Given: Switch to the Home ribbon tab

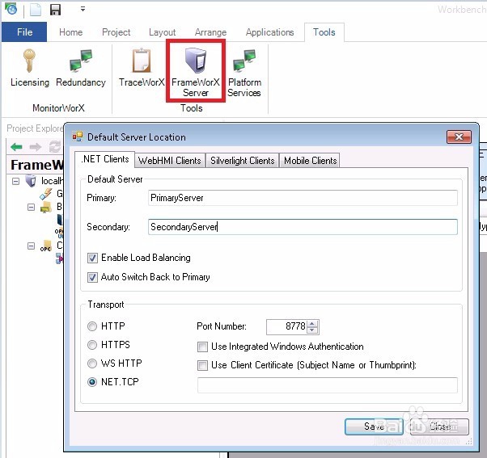Looking at the screenshot, I should pyautogui.click(x=71, y=32).
